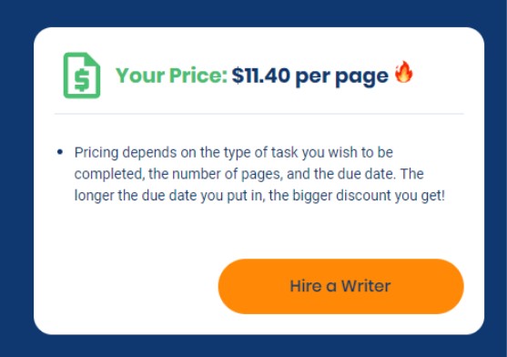Click the dollar sign inside the green page icon
507x357 pixels.
point(82,80)
